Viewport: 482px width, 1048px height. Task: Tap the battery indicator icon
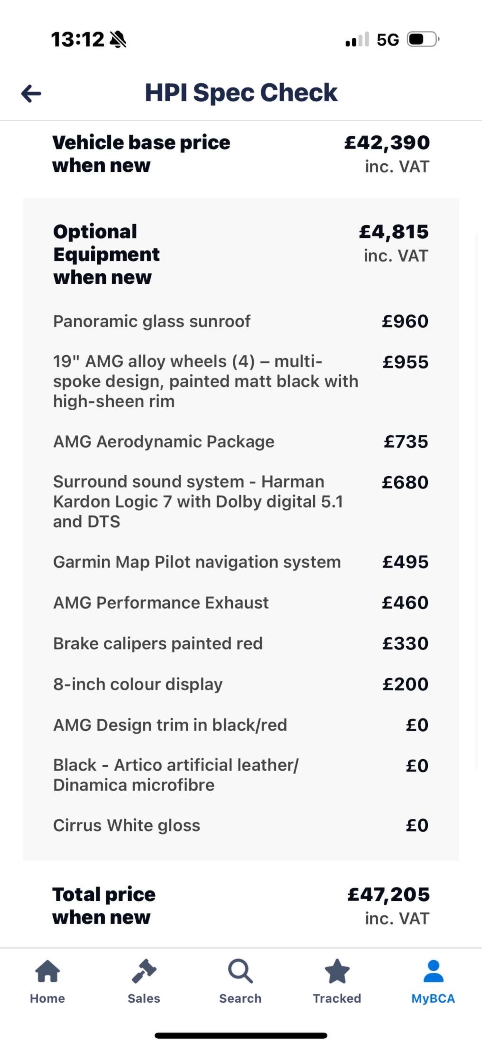pos(423,40)
